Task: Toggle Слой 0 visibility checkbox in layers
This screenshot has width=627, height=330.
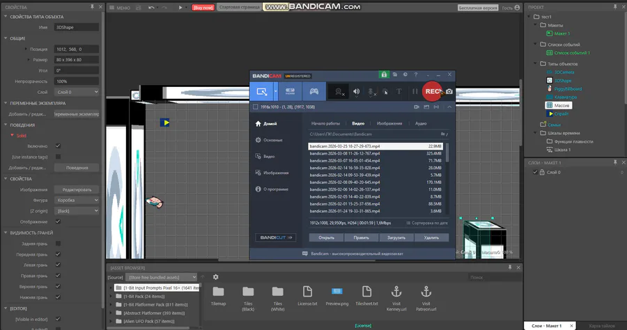Action: (535, 172)
